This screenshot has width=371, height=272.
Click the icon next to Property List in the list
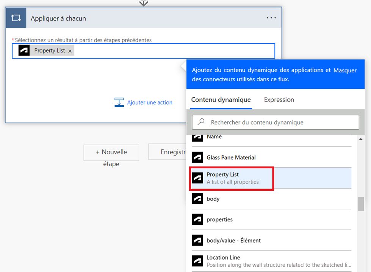click(x=197, y=178)
